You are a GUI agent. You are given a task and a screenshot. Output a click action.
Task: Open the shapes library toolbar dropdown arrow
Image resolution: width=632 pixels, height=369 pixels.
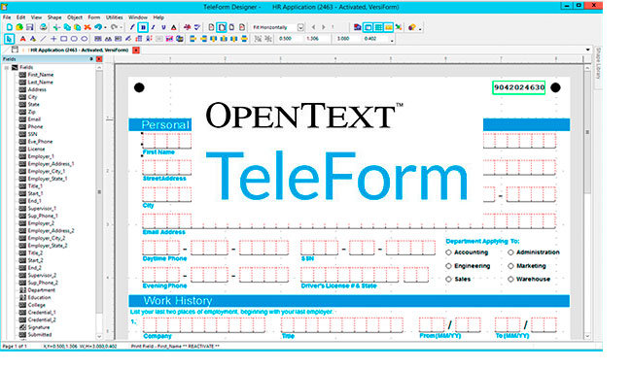[x=420, y=28]
